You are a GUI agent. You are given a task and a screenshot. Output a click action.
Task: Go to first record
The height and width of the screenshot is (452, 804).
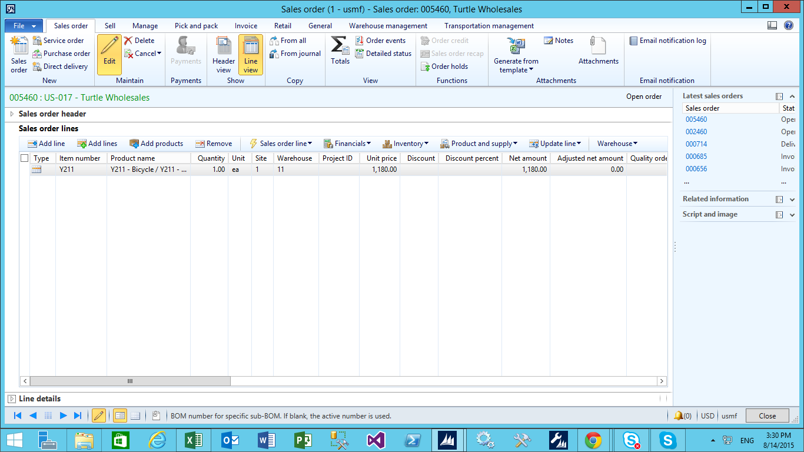[18, 416]
